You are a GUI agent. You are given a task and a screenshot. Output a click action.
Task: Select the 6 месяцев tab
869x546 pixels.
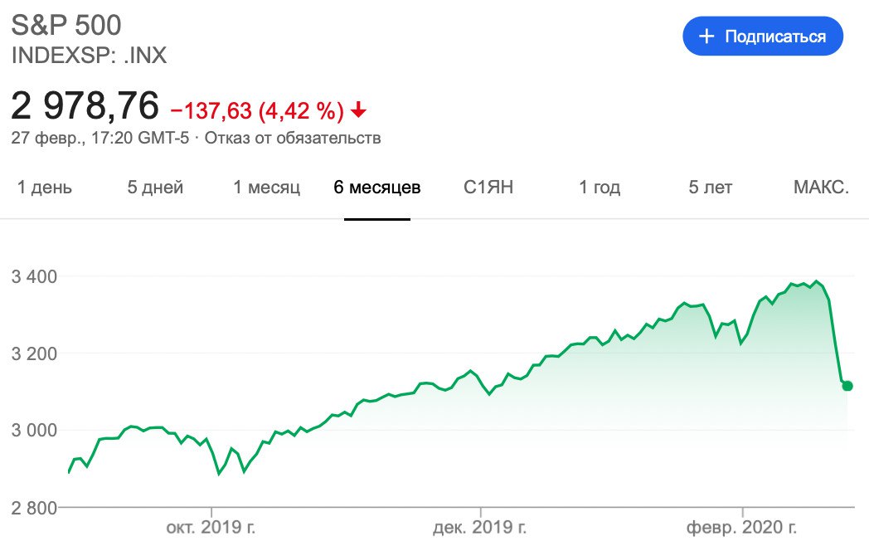(377, 188)
